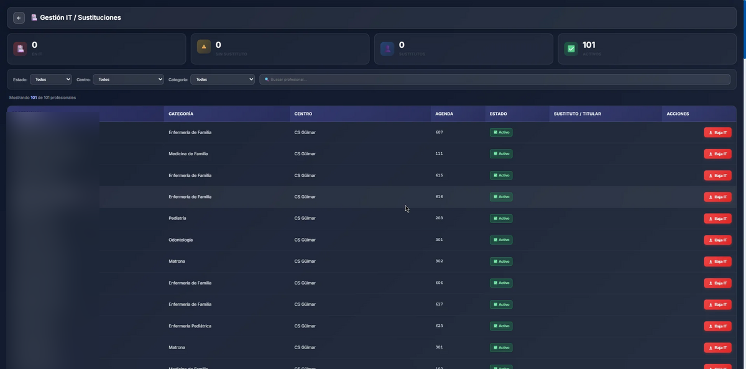
Task: Click the 'En IT' stat card icon
Action: pyautogui.click(x=20, y=48)
